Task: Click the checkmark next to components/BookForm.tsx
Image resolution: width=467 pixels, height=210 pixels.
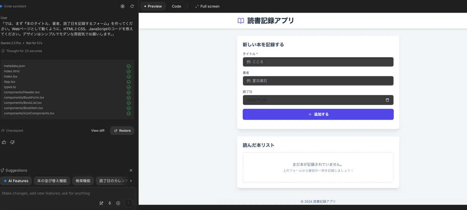Action: pyautogui.click(x=128, y=98)
